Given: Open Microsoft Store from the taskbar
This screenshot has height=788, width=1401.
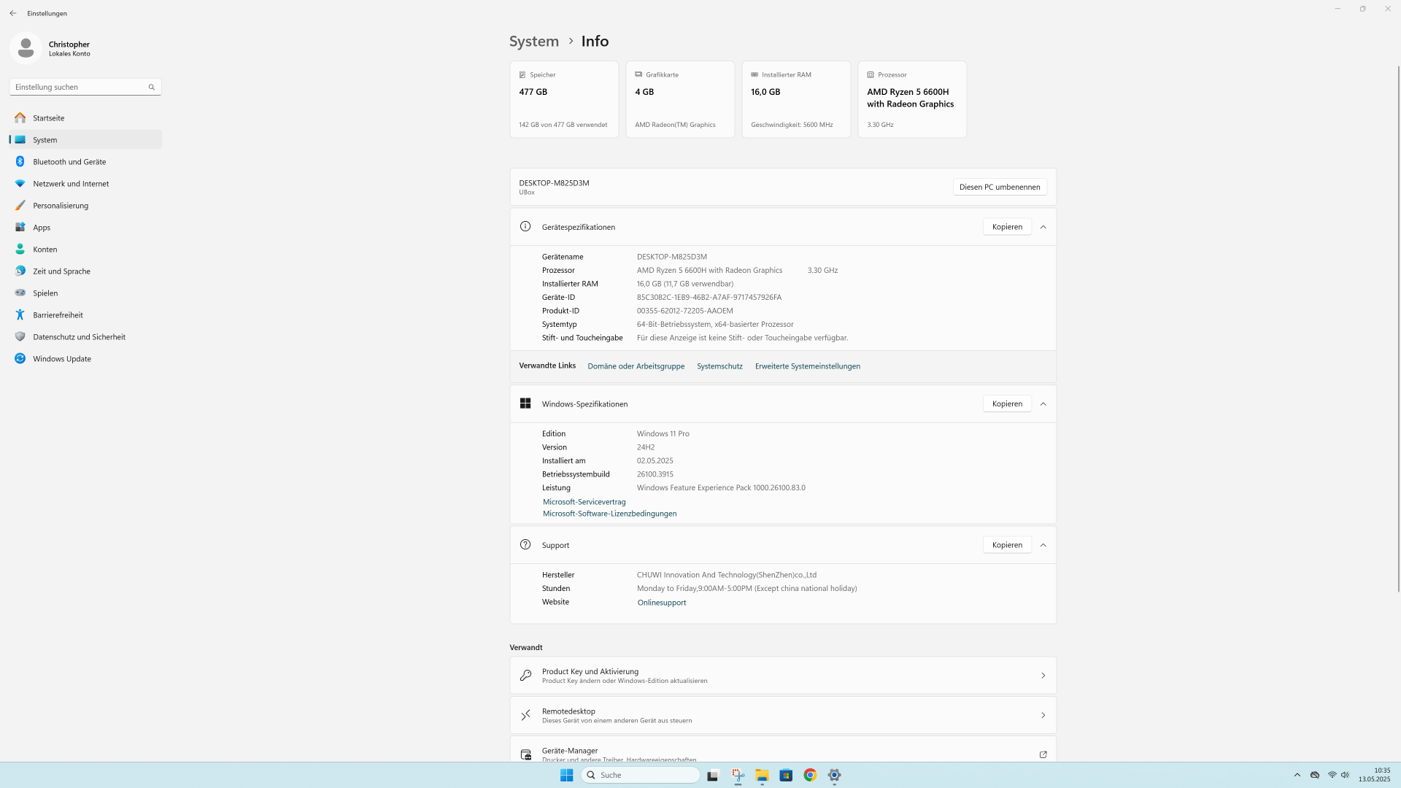Looking at the screenshot, I should click(786, 775).
